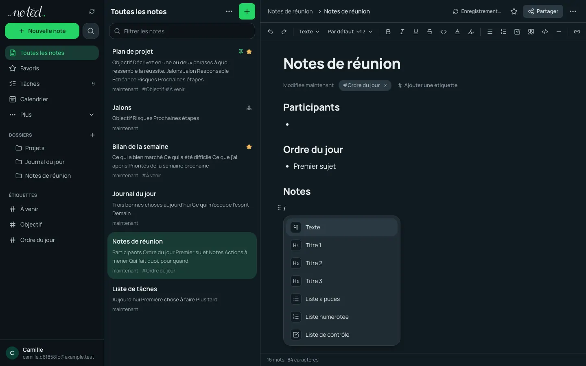The height and width of the screenshot is (366, 586).
Task: Toggle strikethrough formatting
Action: (x=430, y=32)
